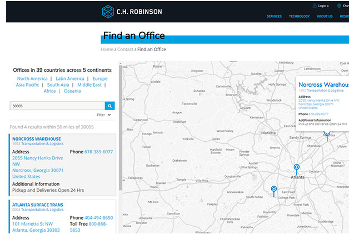Filter offices by North America
The image size is (349, 249).
coord(32,78)
